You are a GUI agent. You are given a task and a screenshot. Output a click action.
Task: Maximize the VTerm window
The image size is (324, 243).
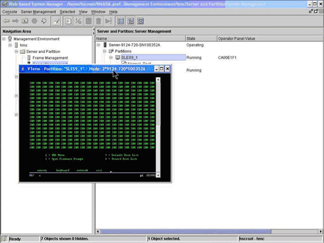[x=161, y=69]
